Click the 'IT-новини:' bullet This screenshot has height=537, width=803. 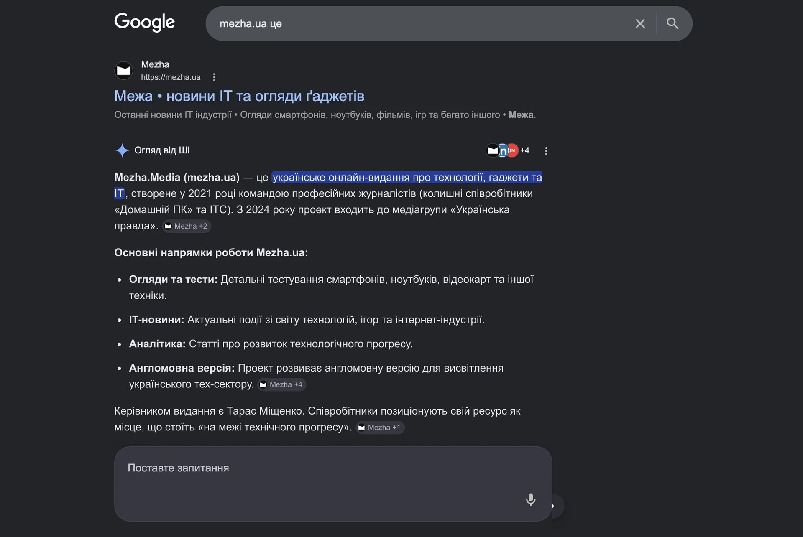click(156, 320)
